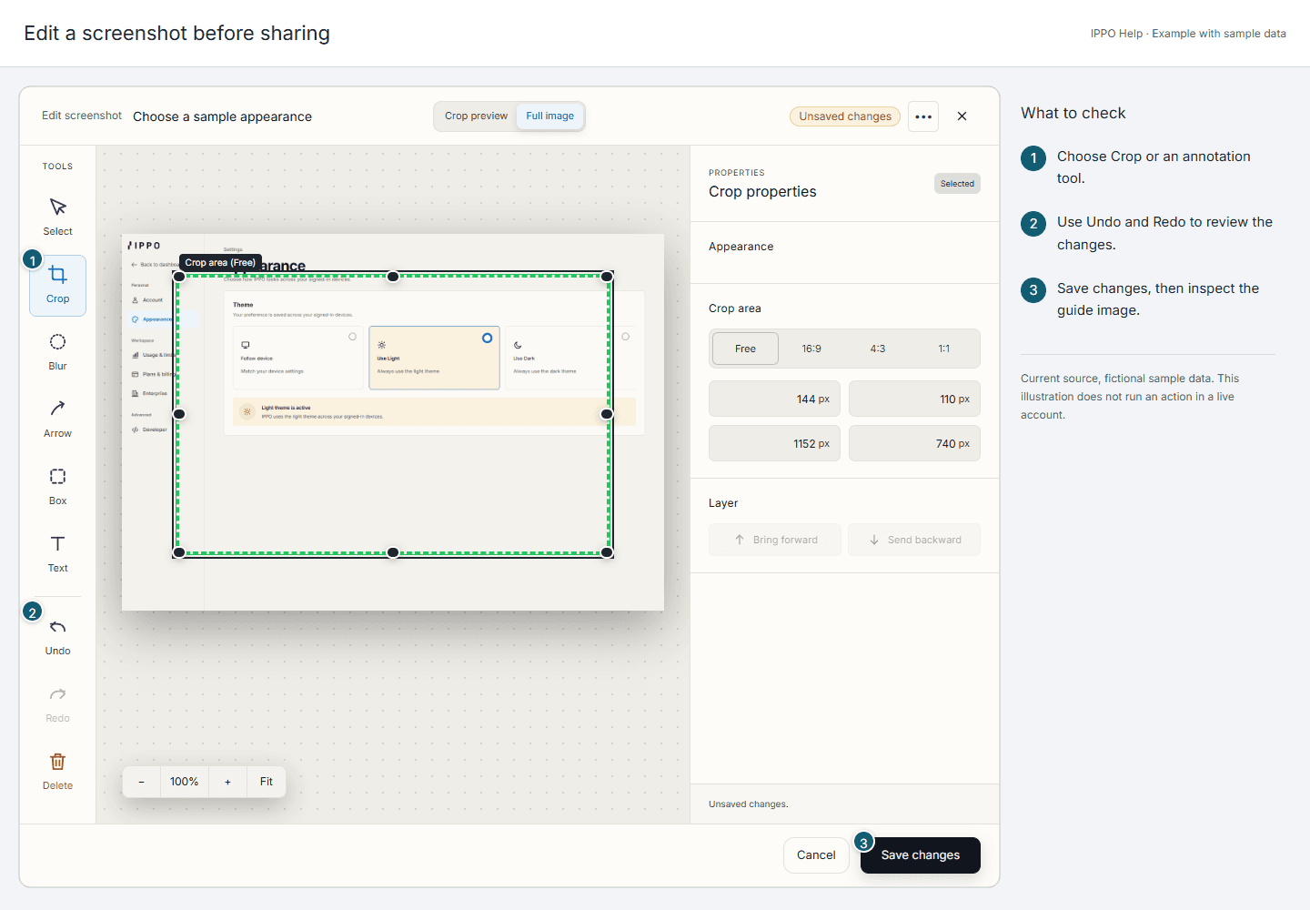Switch to Full image view

pyautogui.click(x=550, y=116)
